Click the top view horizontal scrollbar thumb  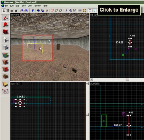127,80
